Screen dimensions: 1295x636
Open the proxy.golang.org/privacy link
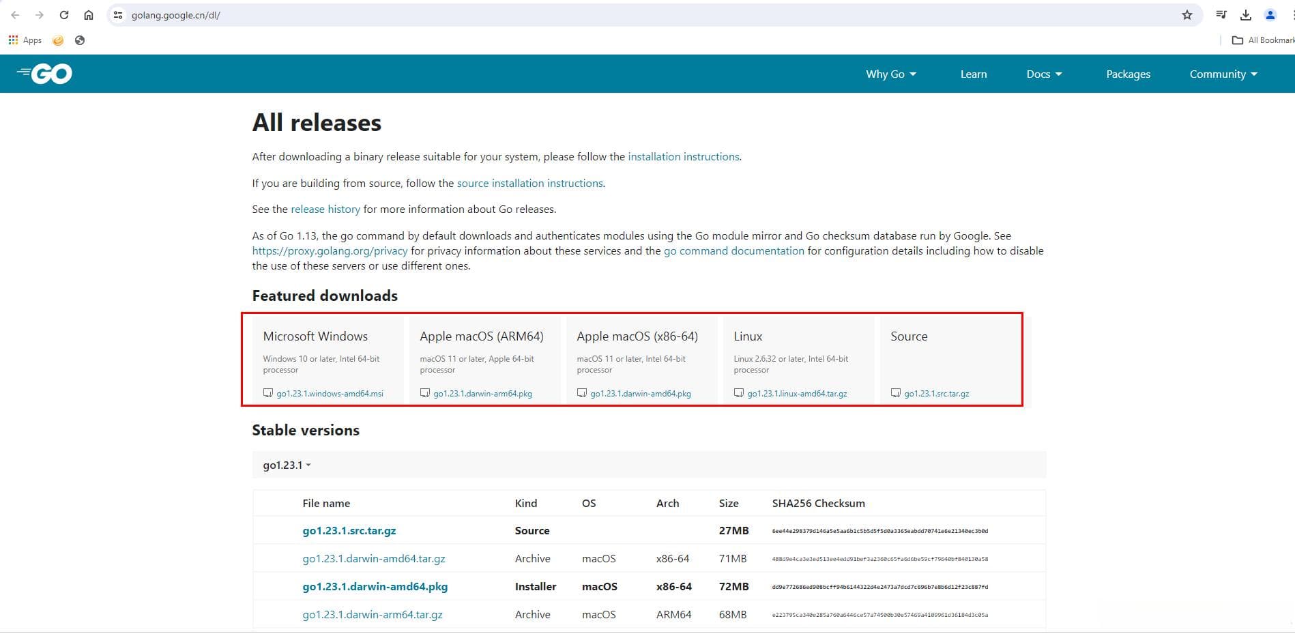coord(330,251)
